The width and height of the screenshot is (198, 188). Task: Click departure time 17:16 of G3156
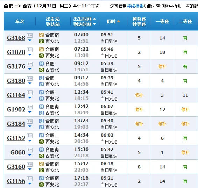pyautogui.click(x=81, y=178)
